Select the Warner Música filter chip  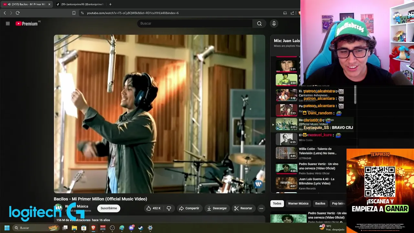[x=298, y=204]
